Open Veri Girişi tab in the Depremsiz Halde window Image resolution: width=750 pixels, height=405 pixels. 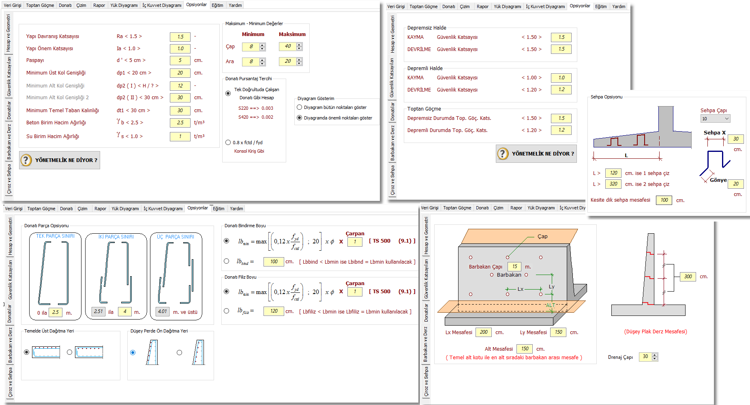pyautogui.click(x=396, y=6)
